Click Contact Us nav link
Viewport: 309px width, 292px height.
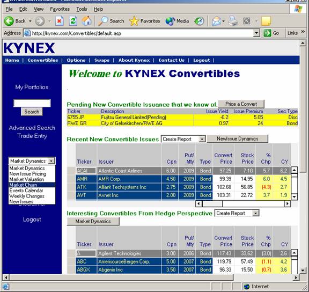point(172,60)
